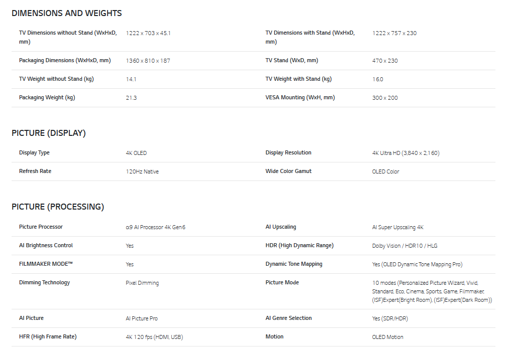Image resolution: width=506 pixels, height=354 pixels.
Task: Select the AI Super Upscaling 4K value
Action: point(398,227)
